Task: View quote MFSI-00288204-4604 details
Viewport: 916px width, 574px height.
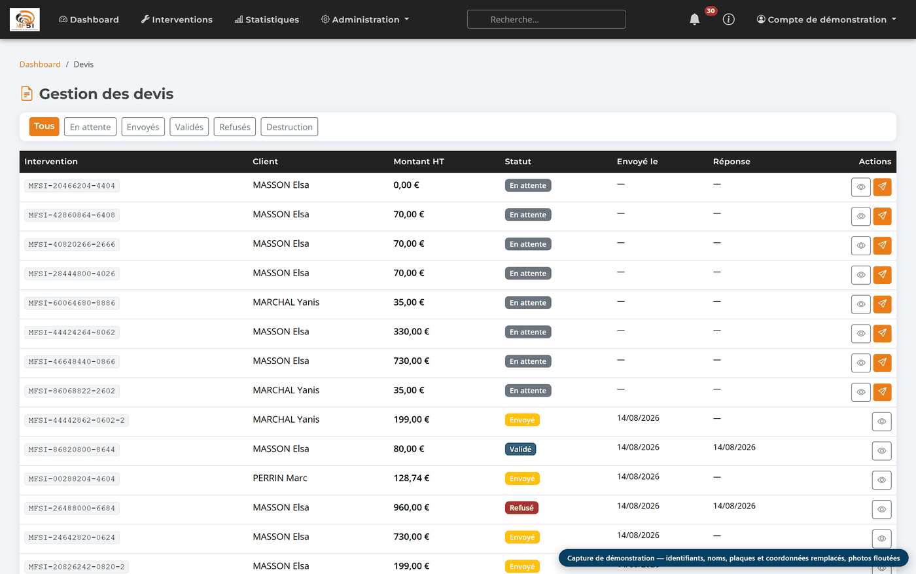Action: pos(882,480)
